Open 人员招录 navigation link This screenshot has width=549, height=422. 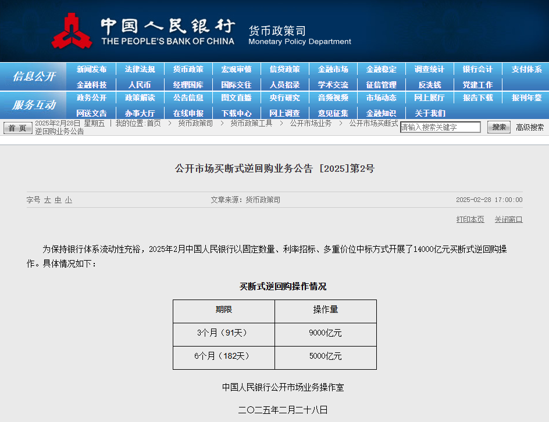coord(284,85)
